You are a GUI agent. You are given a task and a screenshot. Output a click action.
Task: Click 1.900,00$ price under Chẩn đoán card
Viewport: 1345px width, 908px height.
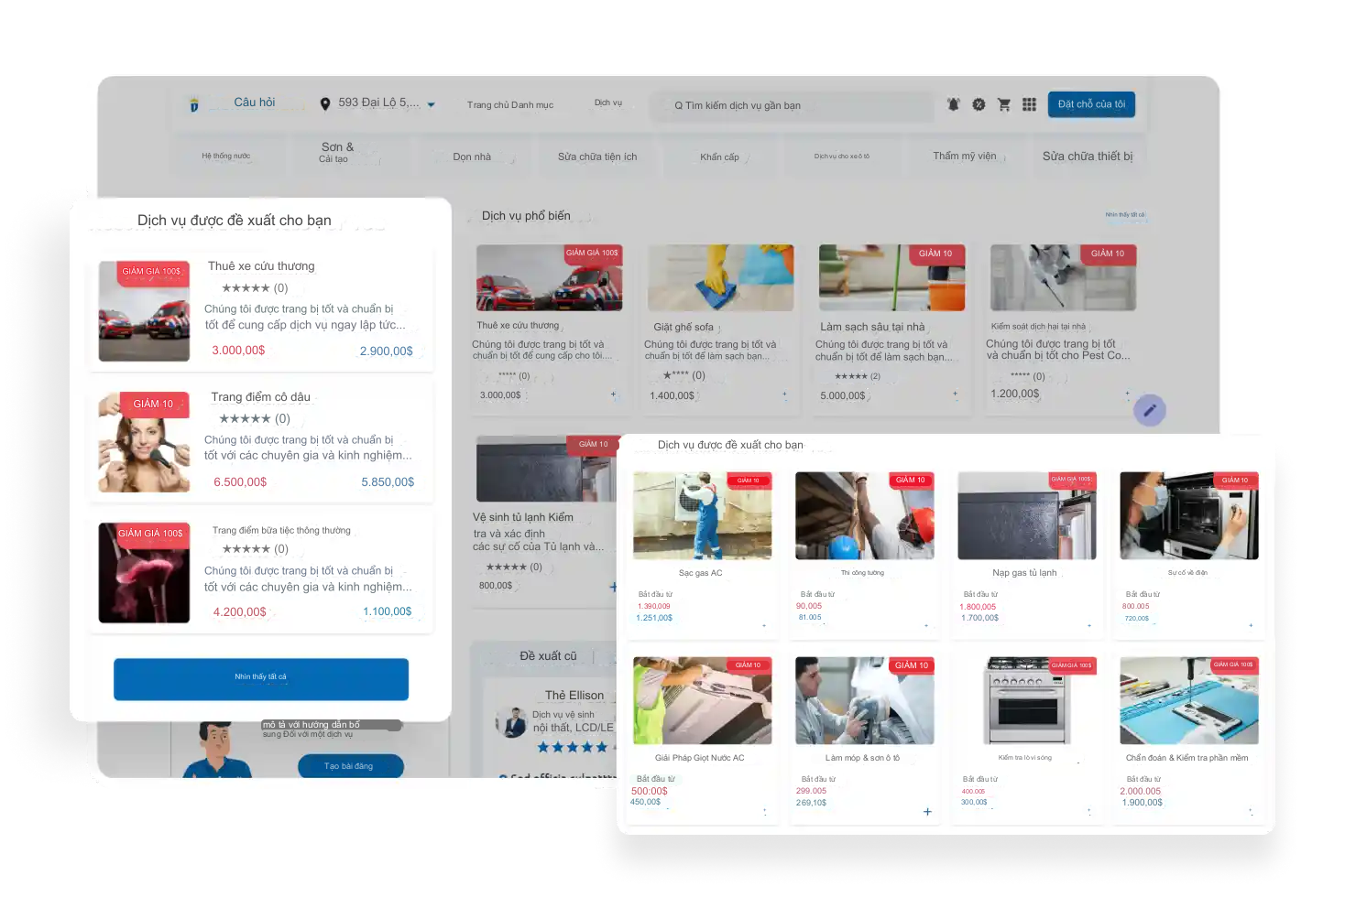coord(1142,803)
